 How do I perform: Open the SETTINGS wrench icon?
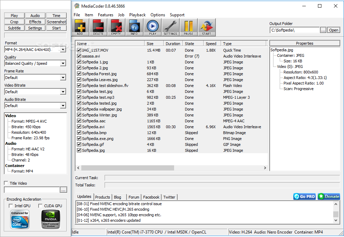(171, 27)
